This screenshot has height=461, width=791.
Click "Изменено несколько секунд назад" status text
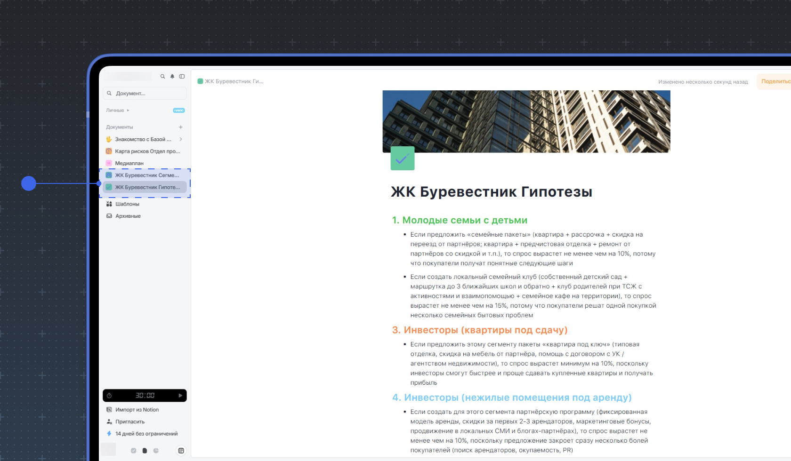pyautogui.click(x=703, y=82)
